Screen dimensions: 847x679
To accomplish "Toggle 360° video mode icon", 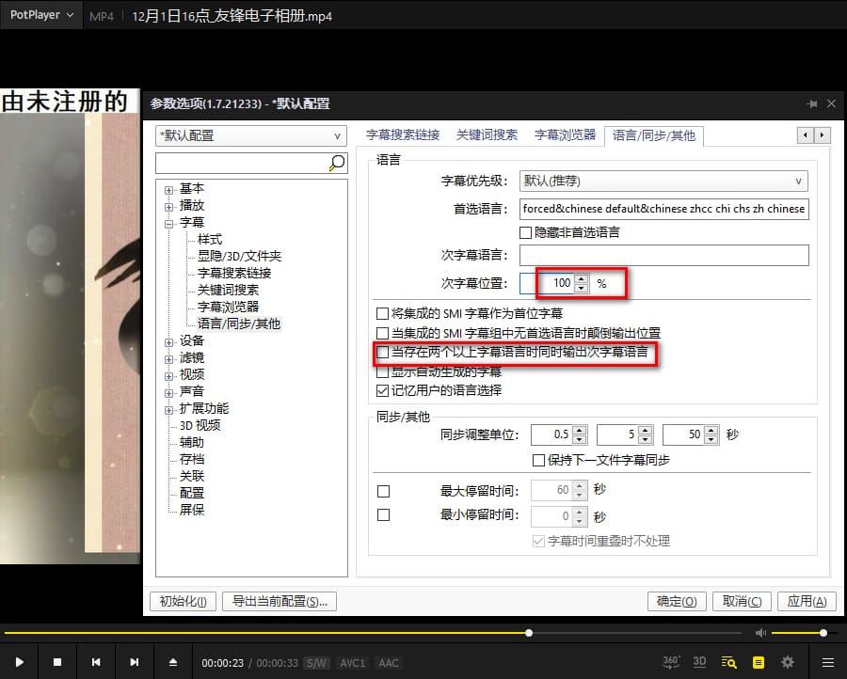I will (671, 662).
